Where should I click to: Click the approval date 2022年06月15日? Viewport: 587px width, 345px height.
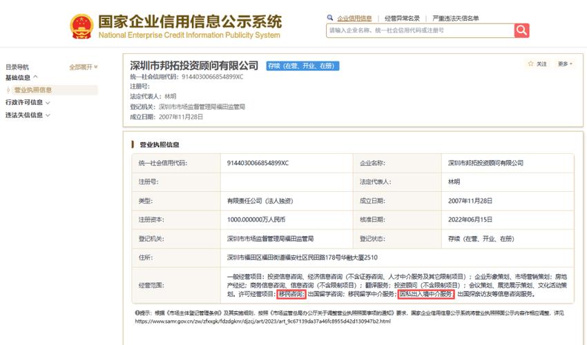tap(470, 219)
